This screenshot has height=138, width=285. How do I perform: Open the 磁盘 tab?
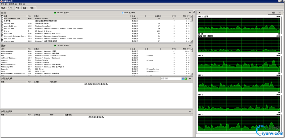(25, 8)
